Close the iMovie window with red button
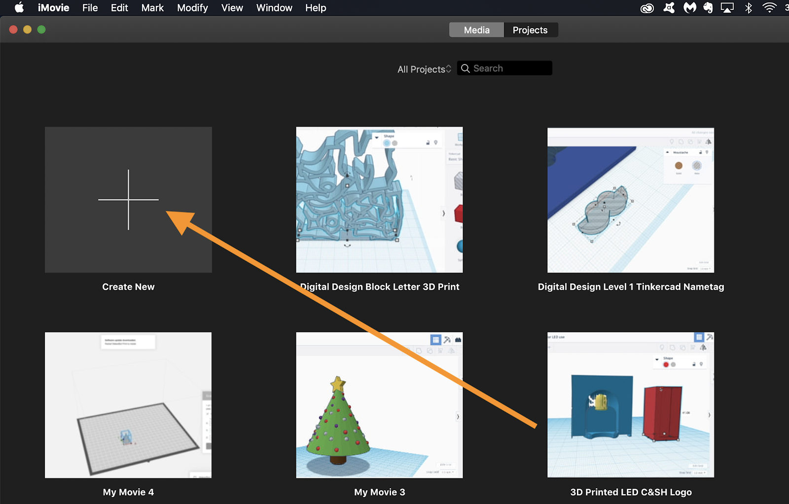Image resolution: width=789 pixels, height=504 pixels. (13, 30)
